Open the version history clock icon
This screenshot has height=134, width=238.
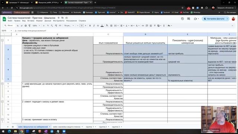tap(183, 19)
